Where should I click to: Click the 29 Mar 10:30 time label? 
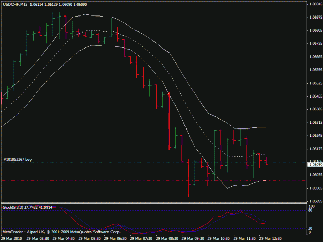pos(219,239)
